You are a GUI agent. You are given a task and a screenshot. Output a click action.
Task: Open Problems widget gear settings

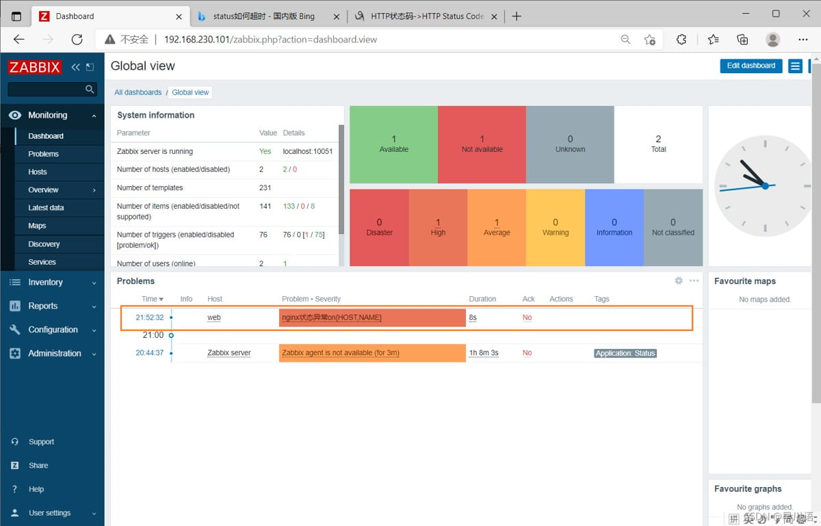[679, 281]
